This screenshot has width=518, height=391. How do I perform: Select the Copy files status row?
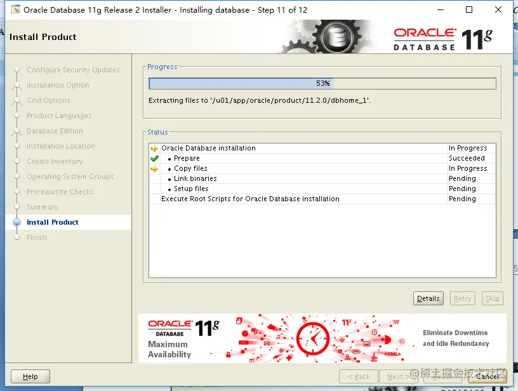tap(322, 169)
